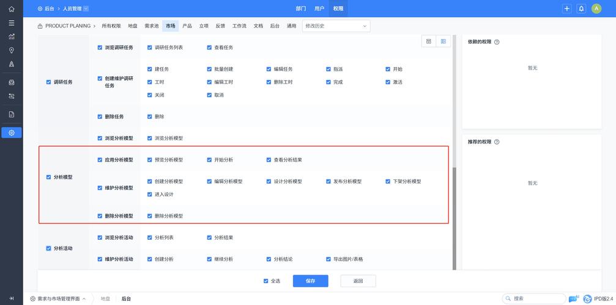Image resolution: width=616 pixels, height=305 pixels.
Task: Switch to the two-column layout view icon
Action: click(x=443, y=41)
